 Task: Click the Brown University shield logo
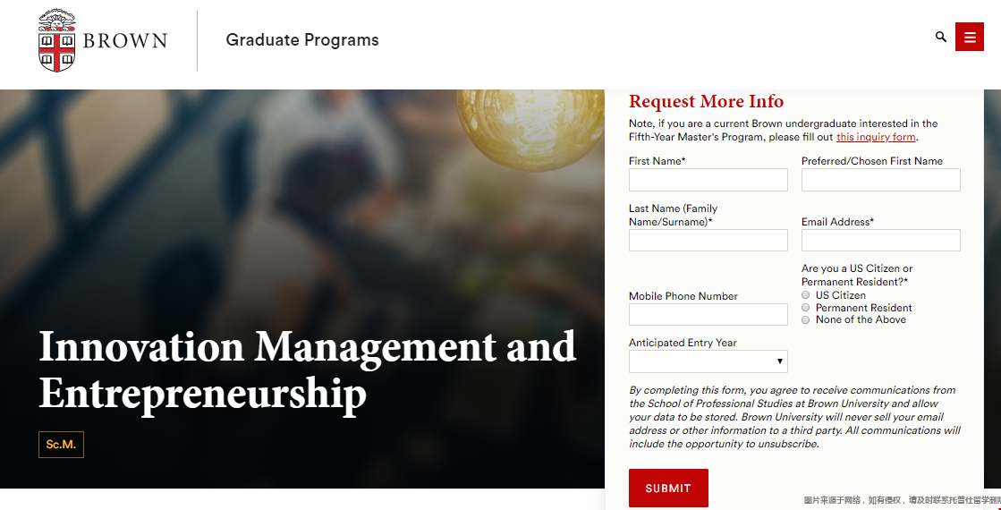57,41
